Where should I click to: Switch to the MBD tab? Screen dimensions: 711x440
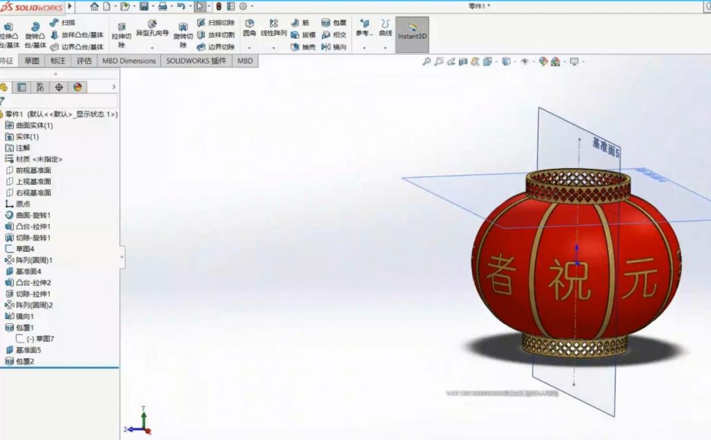(x=245, y=61)
